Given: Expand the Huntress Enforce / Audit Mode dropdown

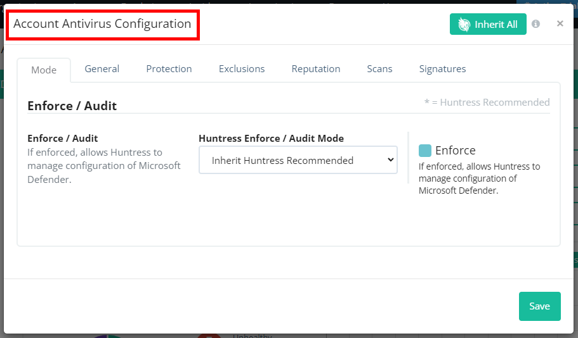Looking at the screenshot, I should coord(298,160).
